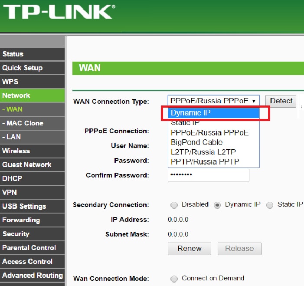Click the WAN page heading

point(90,68)
